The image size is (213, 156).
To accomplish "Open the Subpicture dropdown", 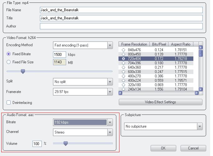I will point(200,126).
